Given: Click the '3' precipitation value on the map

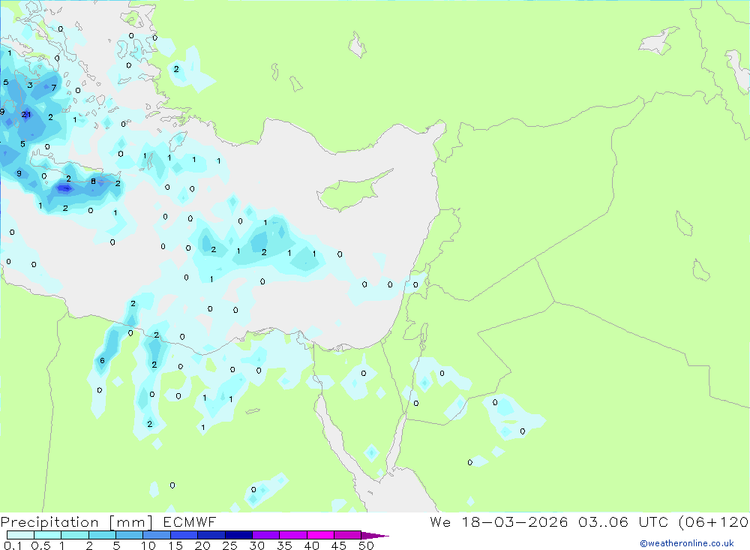Looking at the screenshot, I should [30, 86].
